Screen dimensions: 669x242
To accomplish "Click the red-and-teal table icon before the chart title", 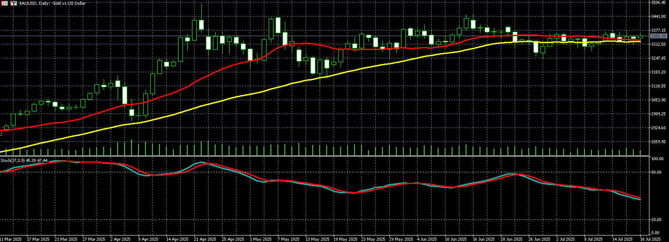I will pyautogui.click(x=3, y=3).
